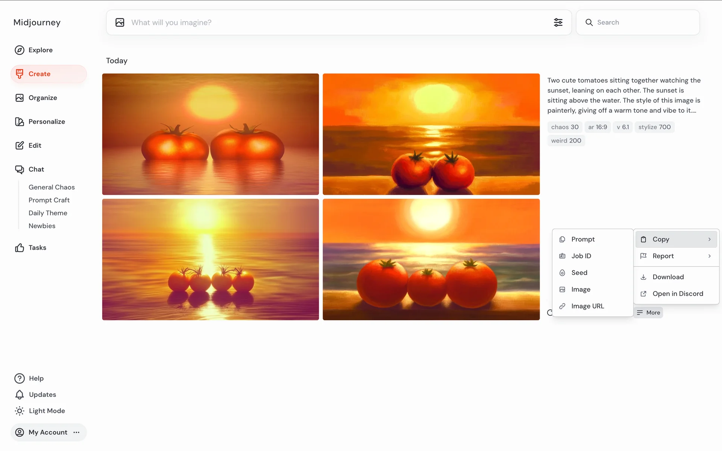Expand the Report submenu arrow
Screen dimensions: 722x451
709,256
